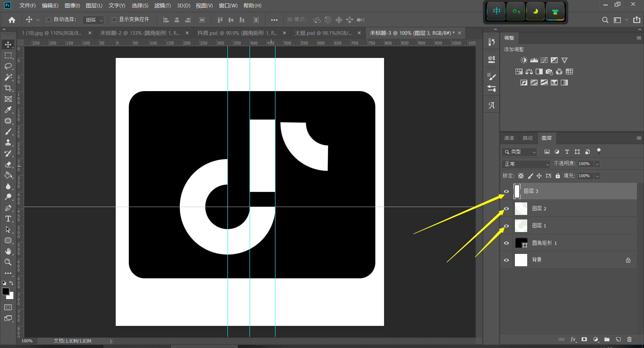Select the Lasso tool
The image size is (644, 348).
[8, 66]
